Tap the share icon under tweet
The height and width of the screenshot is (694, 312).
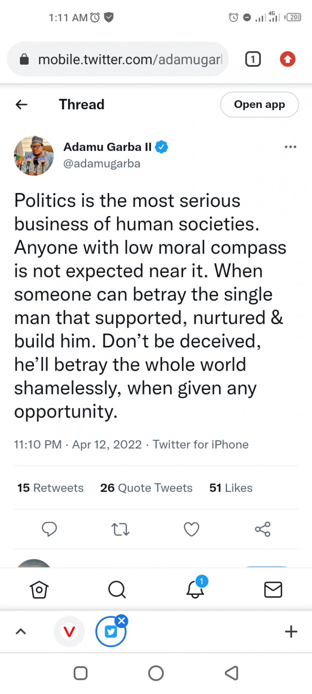coord(262,529)
